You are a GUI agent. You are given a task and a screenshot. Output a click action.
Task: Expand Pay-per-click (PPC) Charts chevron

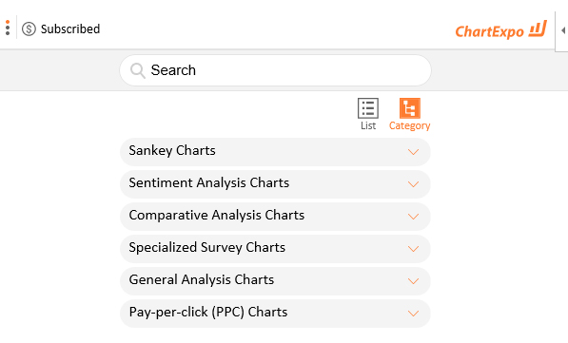[x=413, y=314]
